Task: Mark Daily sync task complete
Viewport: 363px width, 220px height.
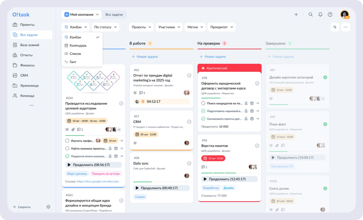Action: point(189,163)
